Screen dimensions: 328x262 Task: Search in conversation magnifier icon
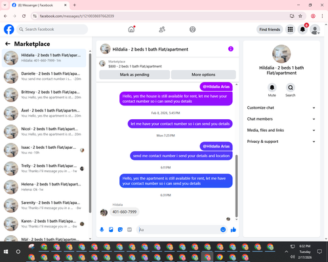tap(291, 88)
